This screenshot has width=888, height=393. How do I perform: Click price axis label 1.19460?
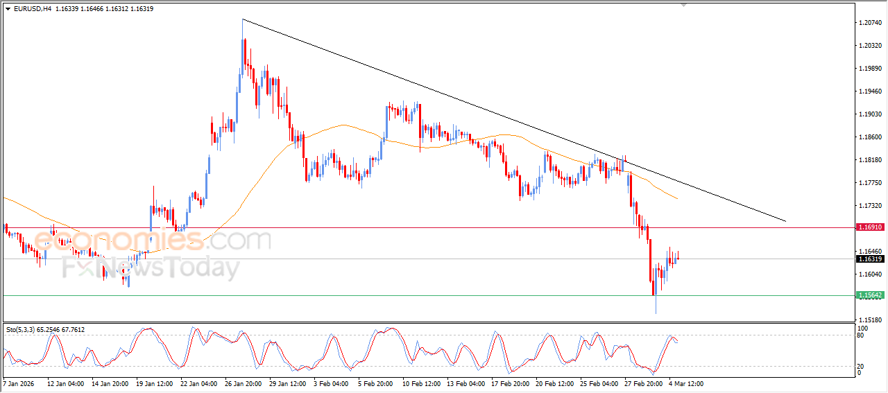click(870, 91)
